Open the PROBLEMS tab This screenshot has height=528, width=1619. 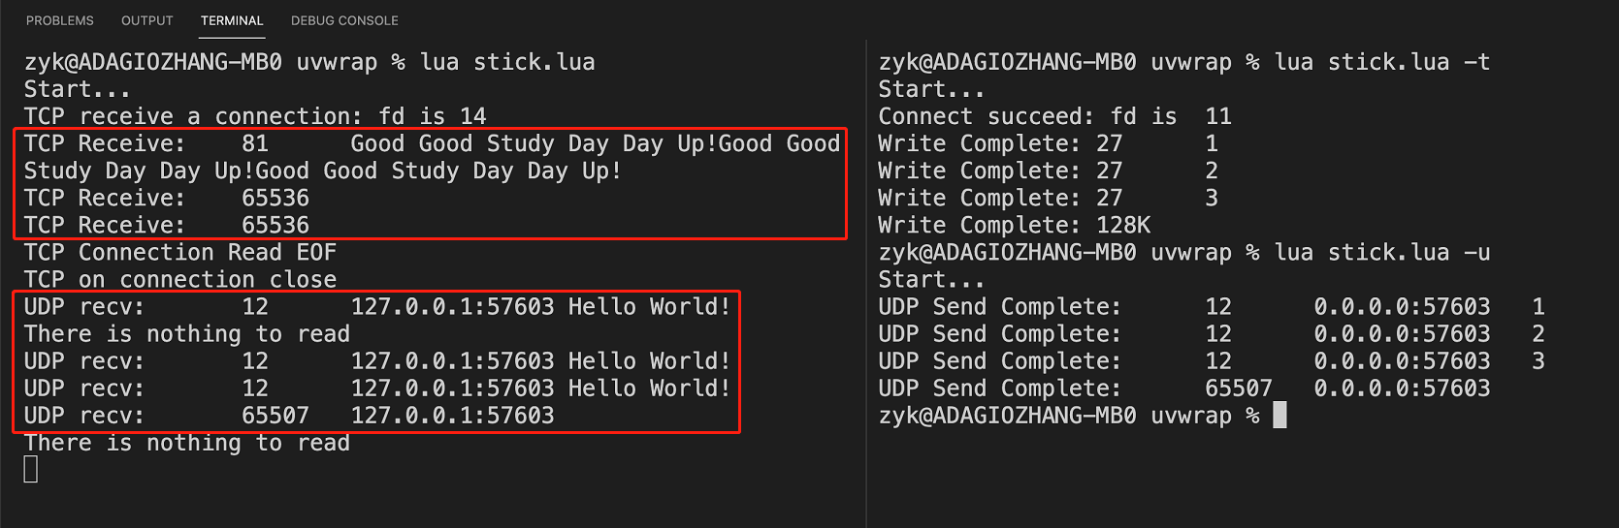pyautogui.click(x=60, y=20)
